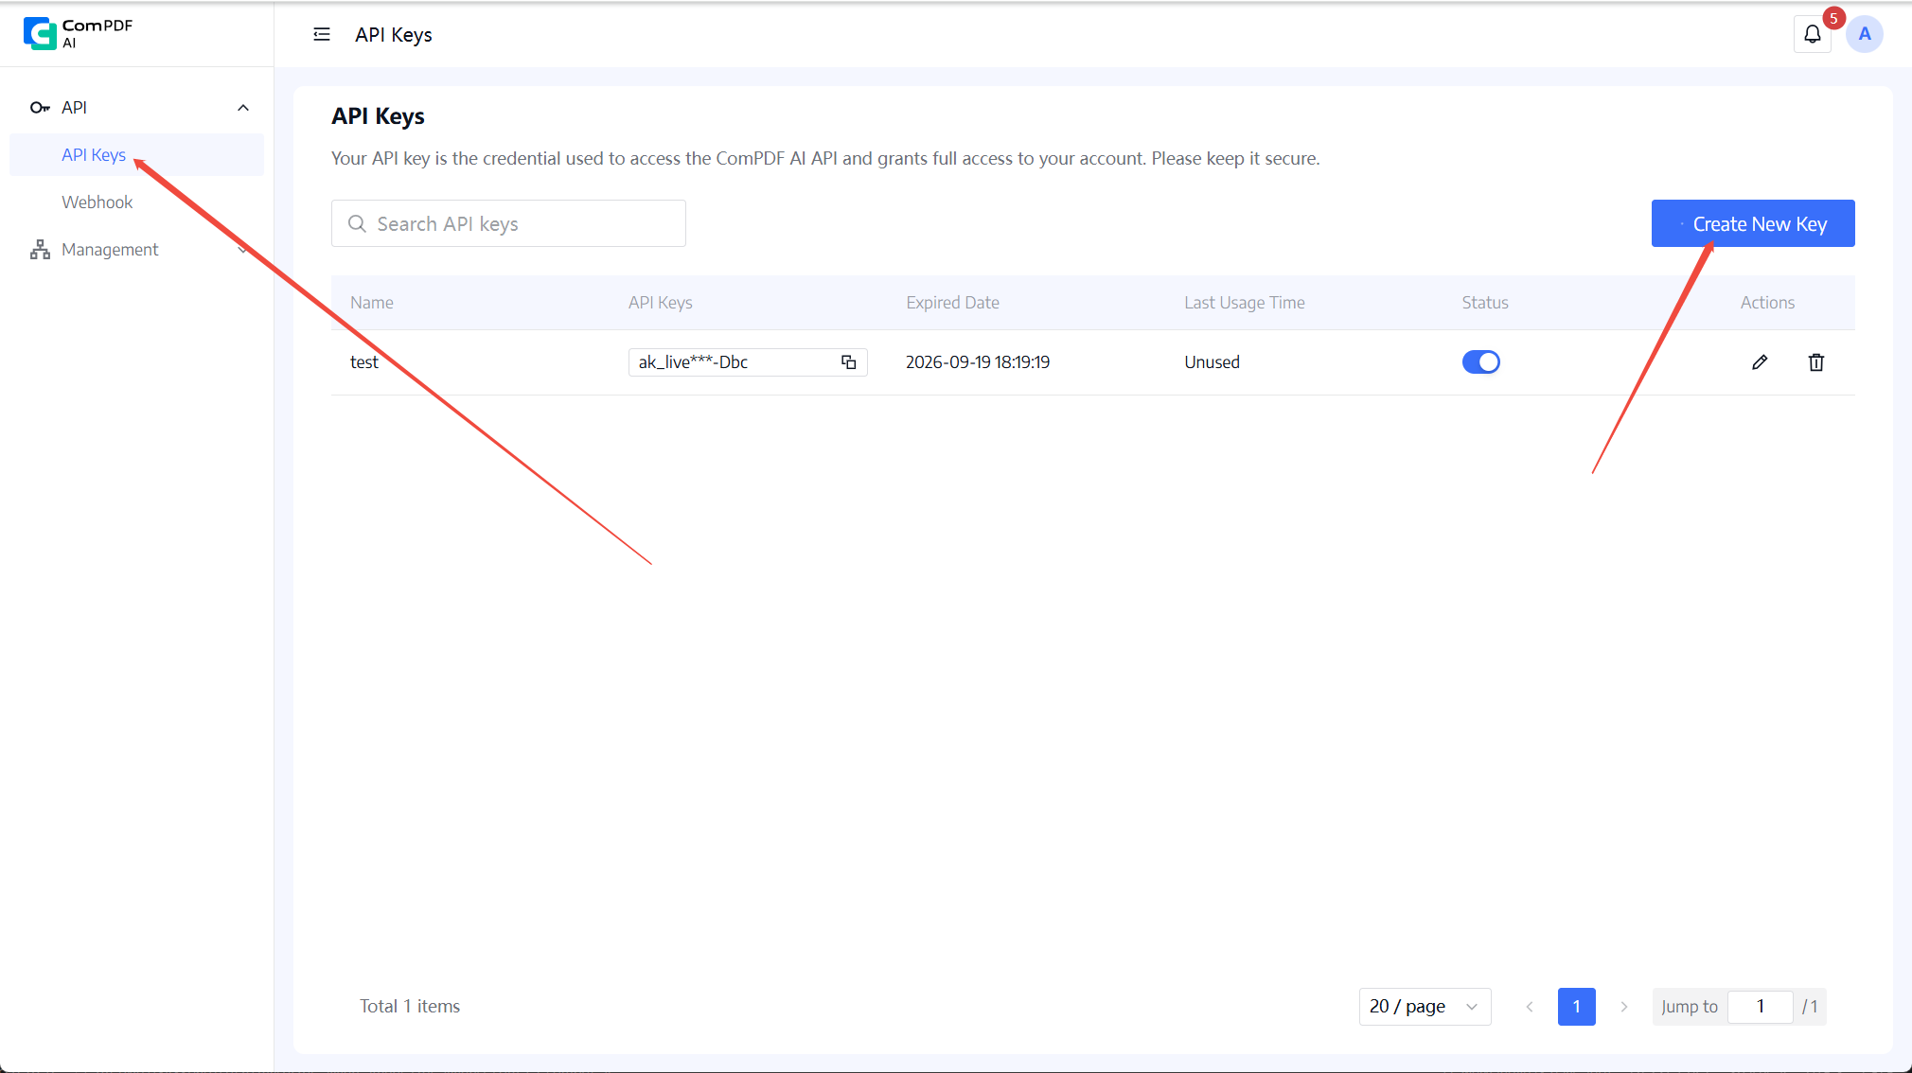This screenshot has width=1912, height=1073.
Task: Click the key icon beside API
Action: pos(40,108)
